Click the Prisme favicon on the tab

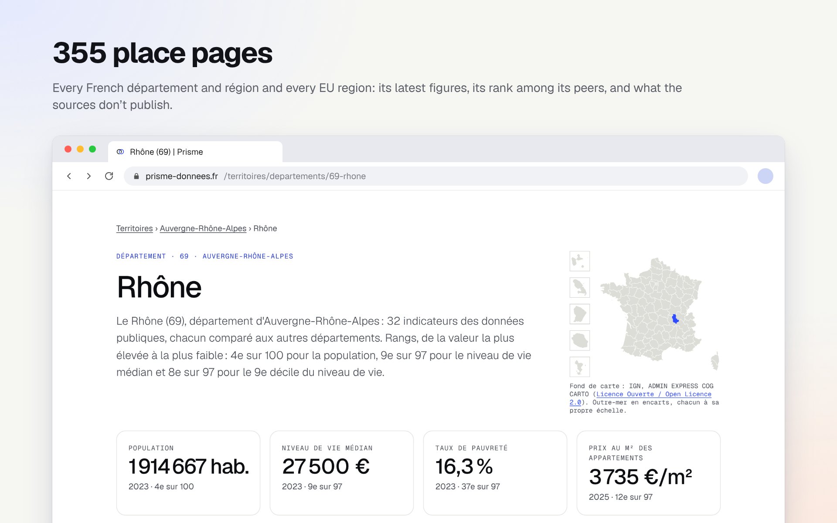(x=120, y=152)
